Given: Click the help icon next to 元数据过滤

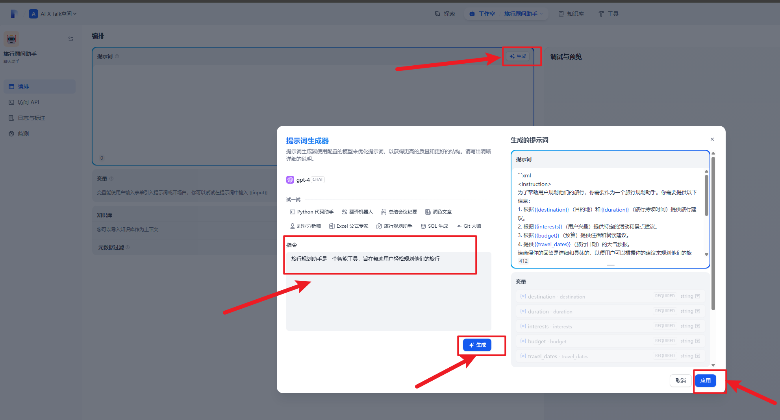Looking at the screenshot, I should [128, 247].
